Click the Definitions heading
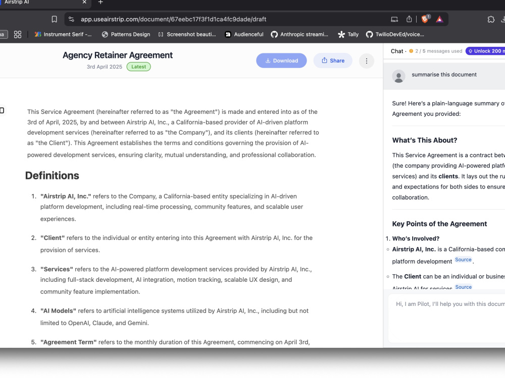This screenshot has width=505, height=378. point(52,175)
